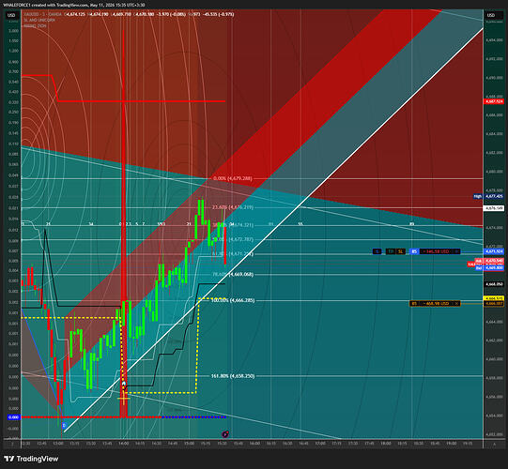Click the yellow crosshair marker near 14:00
This screenshot has height=469, width=508.
(x=123, y=399)
